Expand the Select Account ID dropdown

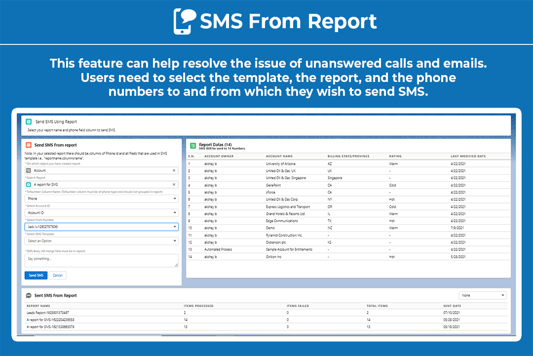click(174, 212)
